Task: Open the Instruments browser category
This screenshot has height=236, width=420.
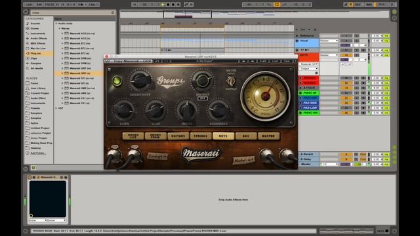Action: (38, 33)
